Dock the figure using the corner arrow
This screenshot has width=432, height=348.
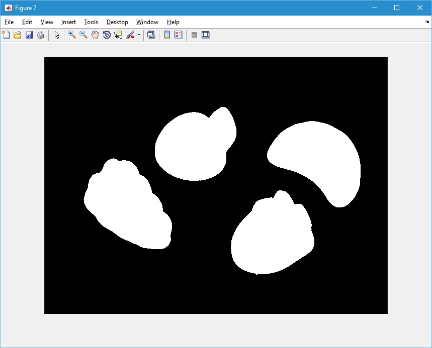427,22
